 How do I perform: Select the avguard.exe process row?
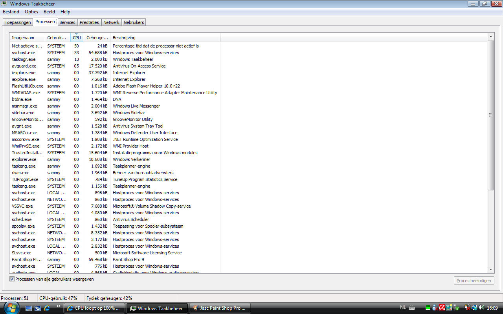click(x=115, y=66)
